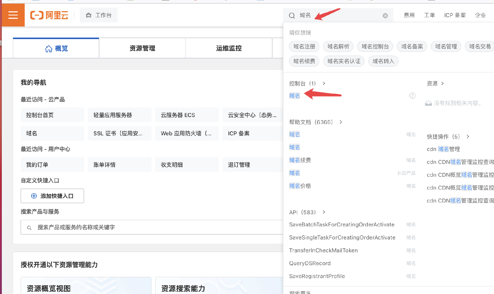Expand 快捷操作 (5) chevron

pos(468,137)
